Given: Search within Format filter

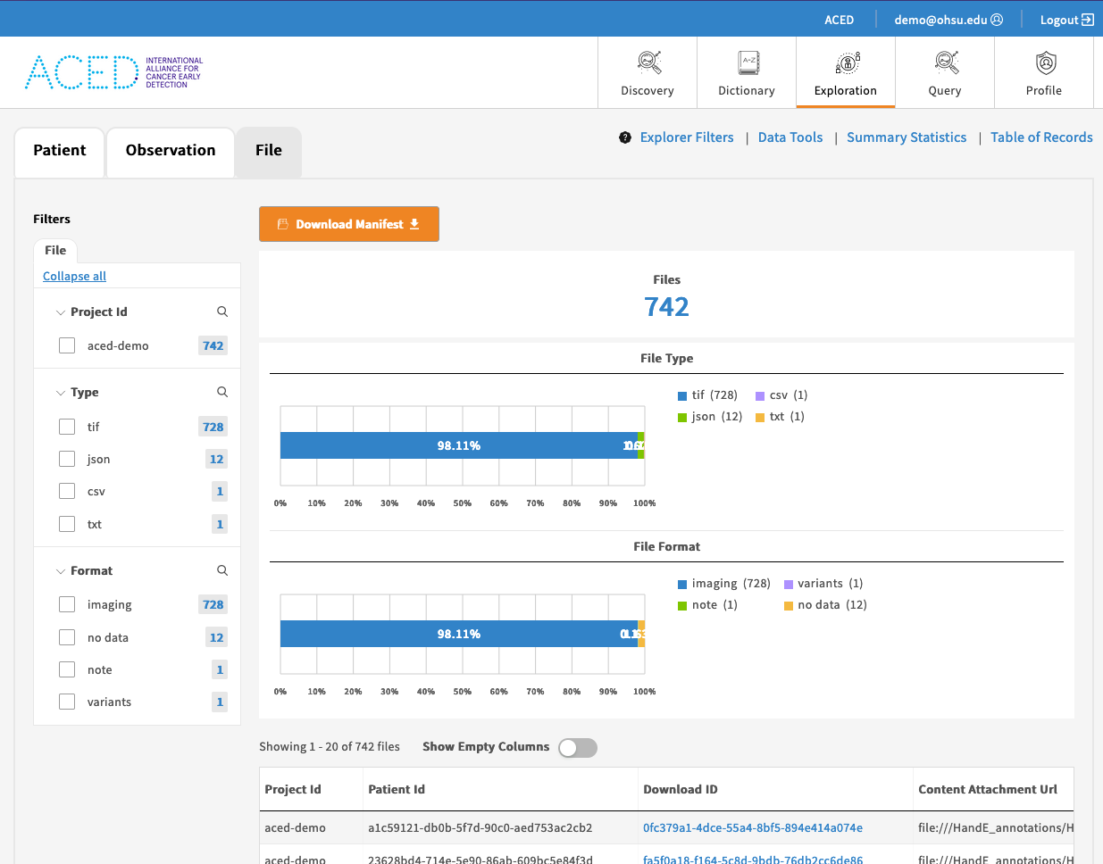Looking at the screenshot, I should coord(222,570).
